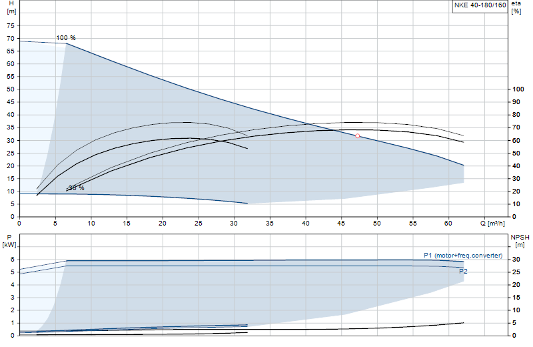
Task: Click the P [kW] power axis title
Action: (9, 241)
